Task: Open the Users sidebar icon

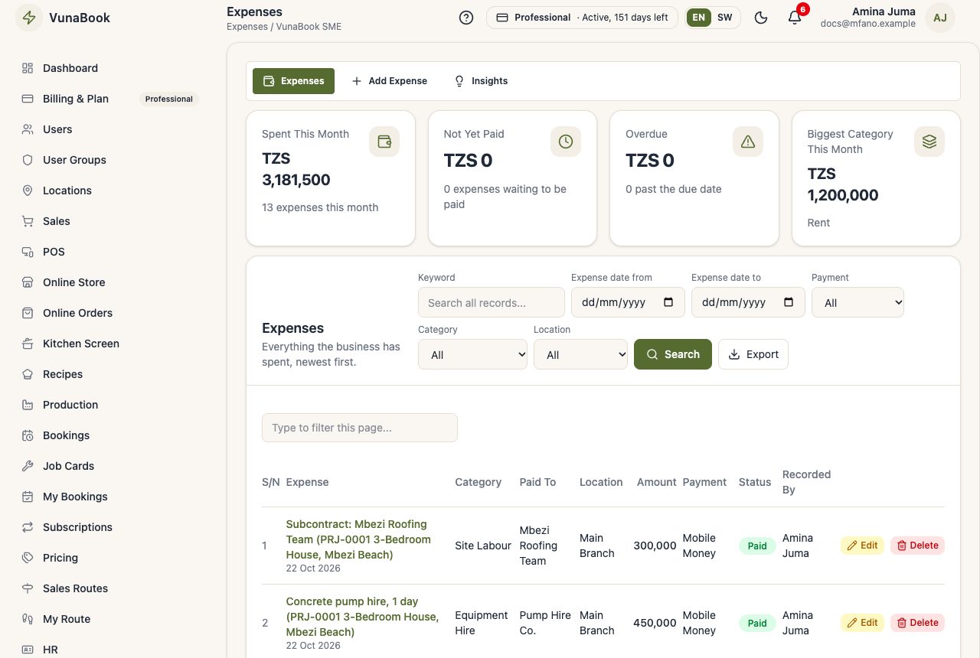Action: click(x=28, y=129)
